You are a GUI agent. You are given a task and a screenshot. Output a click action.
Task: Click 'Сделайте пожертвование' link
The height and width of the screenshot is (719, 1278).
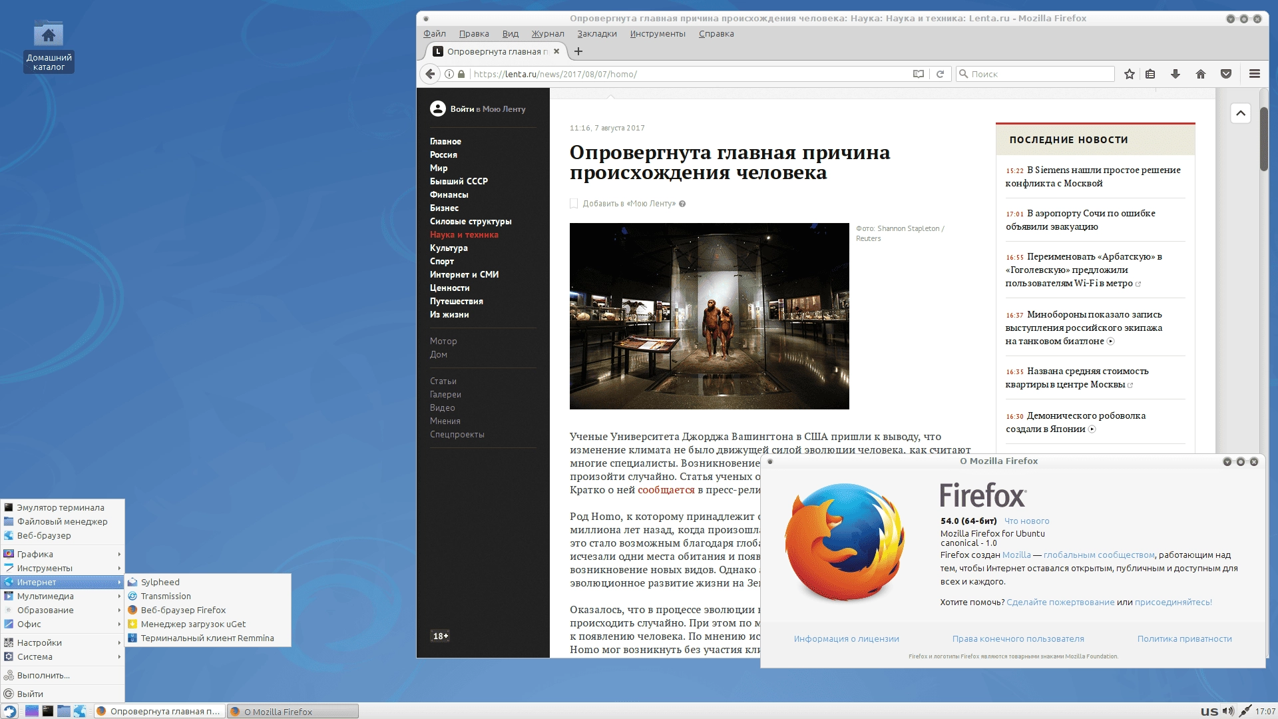pos(1060,602)
